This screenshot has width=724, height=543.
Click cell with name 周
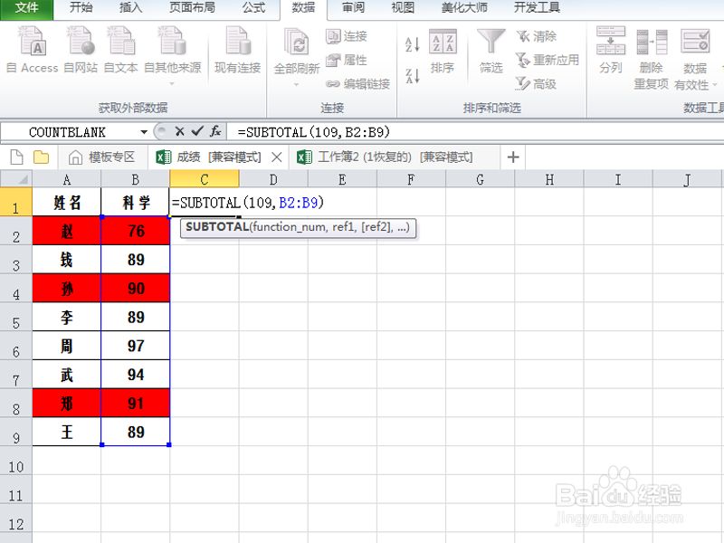[66, 346]
